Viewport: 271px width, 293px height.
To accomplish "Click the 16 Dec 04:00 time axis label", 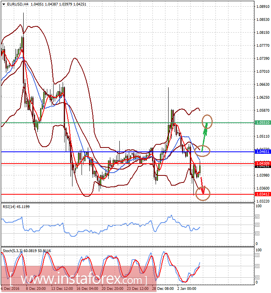I will pos(87,289).
